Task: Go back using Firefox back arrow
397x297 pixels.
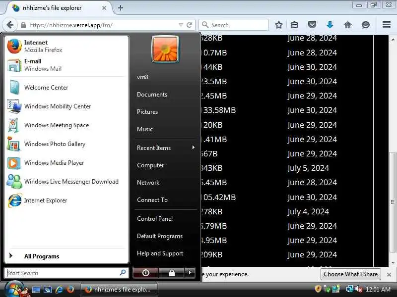Action: [10, 25]
